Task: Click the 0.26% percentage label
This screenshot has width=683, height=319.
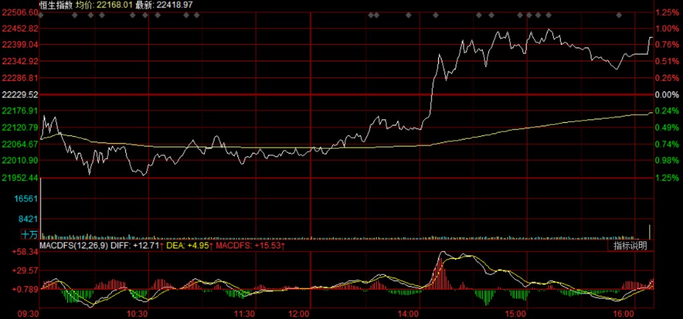Action: pyautogui.click(x=667, y=77)
